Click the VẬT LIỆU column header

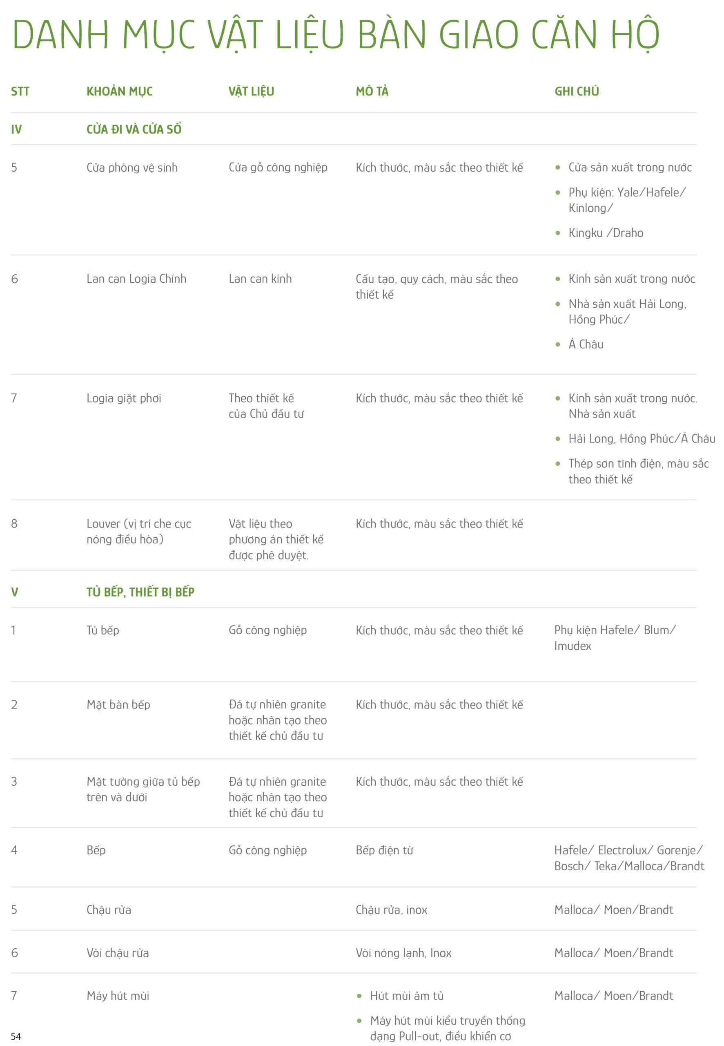[x=251, y=91]
